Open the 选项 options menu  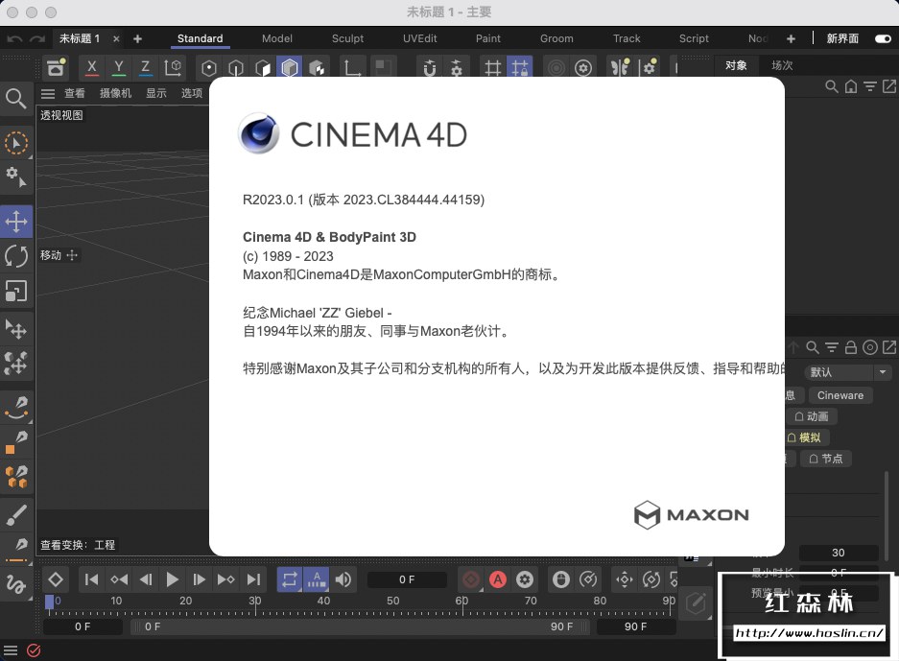192,93
